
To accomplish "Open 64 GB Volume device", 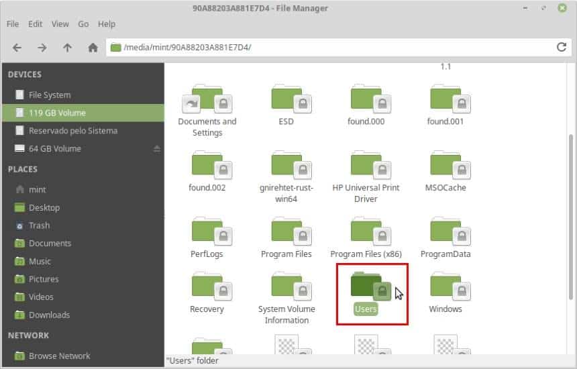I will click(83, 149).
